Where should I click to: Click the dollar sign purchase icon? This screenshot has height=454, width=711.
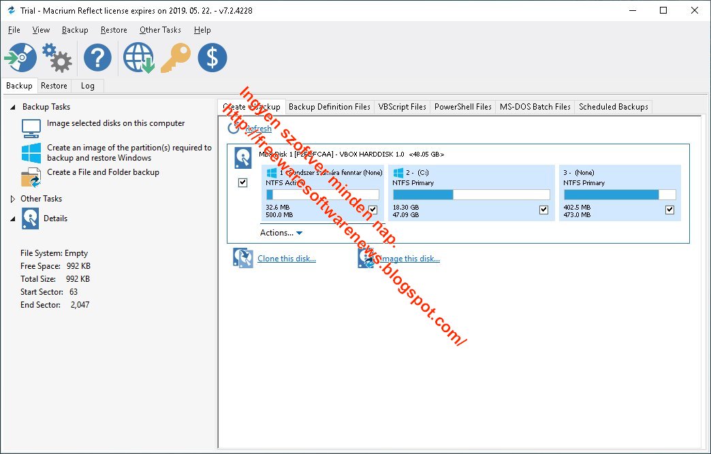coord(212,58)
